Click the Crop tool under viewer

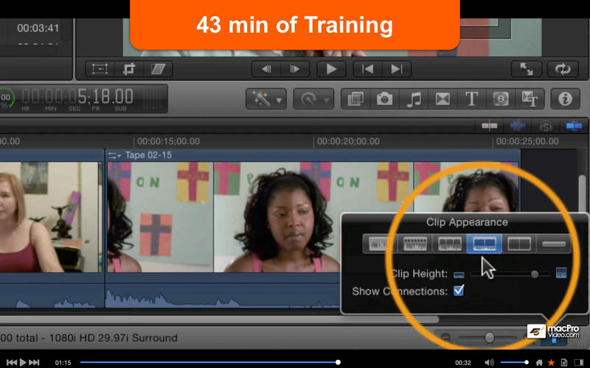point(129,69)
